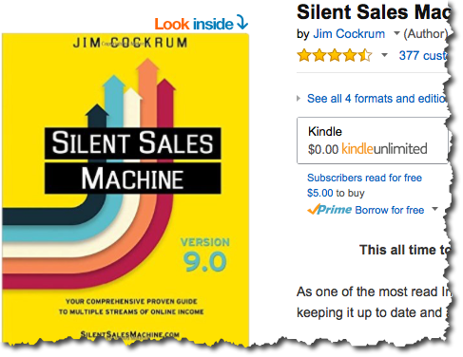The width and height of the screenshot is (463, 357).
Task: Click the $5.00 to buy price
Action: [336, 193]
